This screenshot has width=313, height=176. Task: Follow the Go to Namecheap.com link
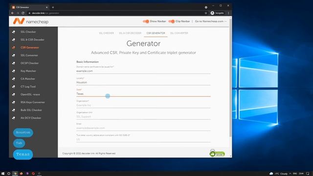[211, 22]
